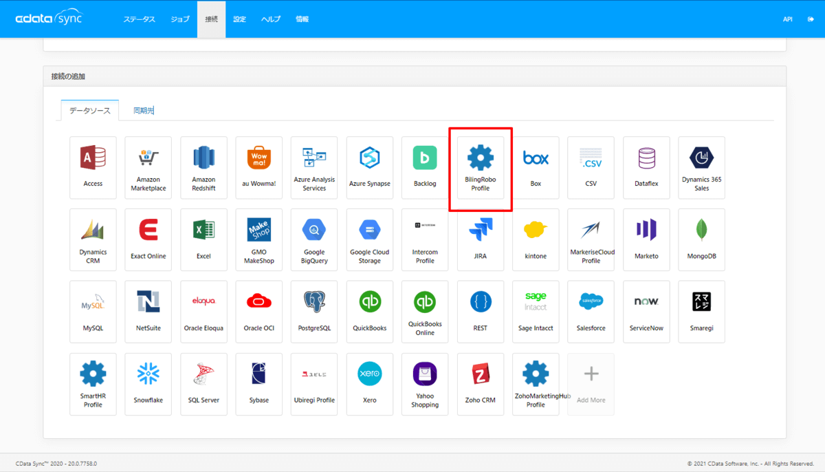
Task: Choose the Dataflex connector
Action: [646, 167]
